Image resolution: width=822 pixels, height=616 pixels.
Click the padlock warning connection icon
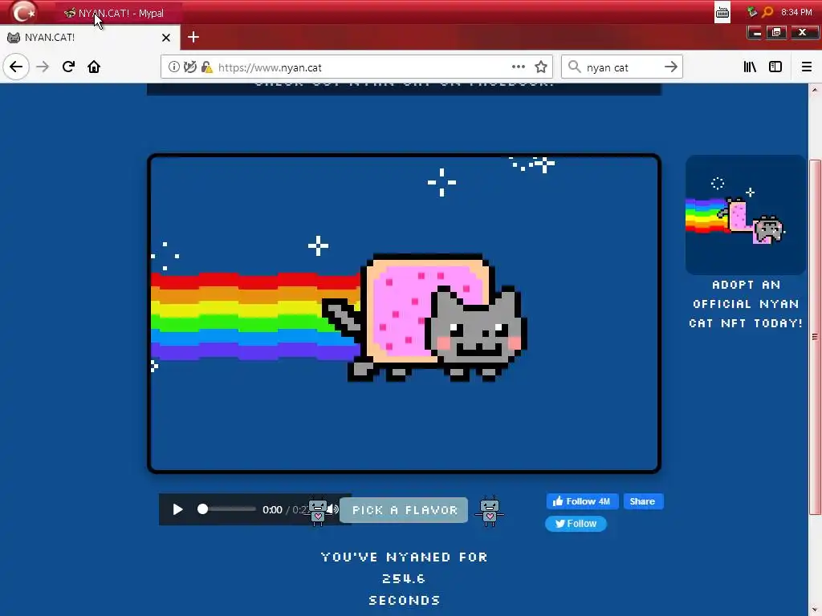click(207, 67)
